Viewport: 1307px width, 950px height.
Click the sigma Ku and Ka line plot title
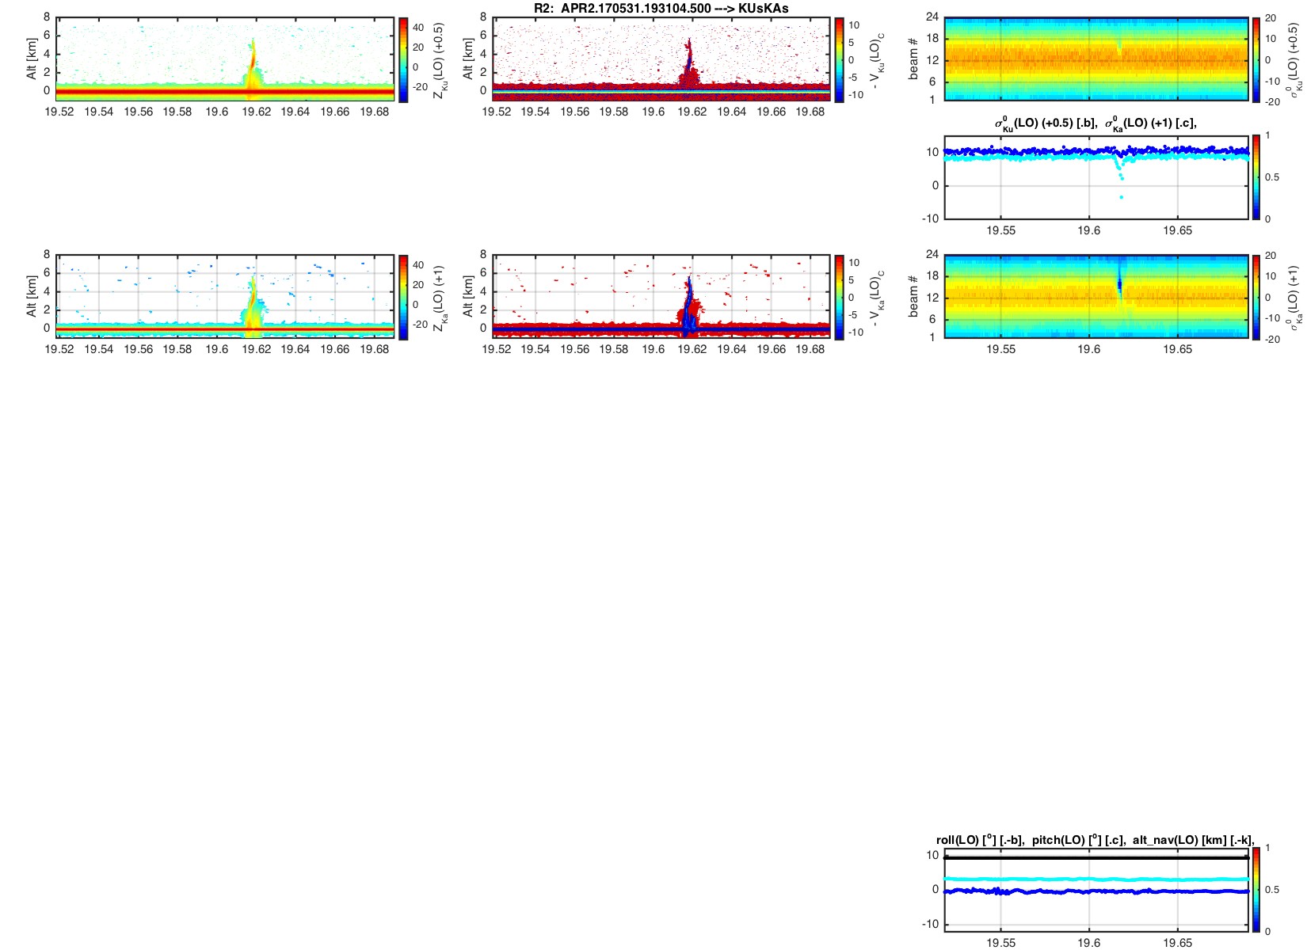tap(1095, 123)
